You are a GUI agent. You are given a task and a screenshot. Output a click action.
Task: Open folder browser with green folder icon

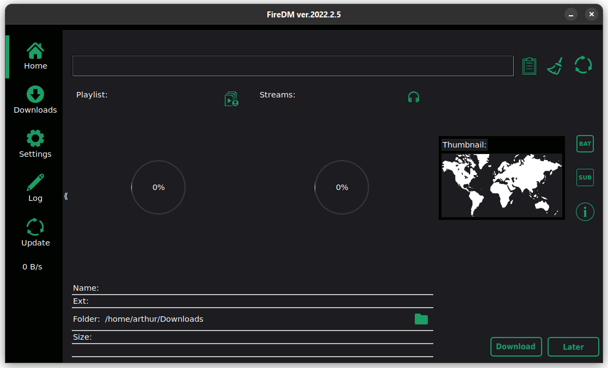click(421, 319)
